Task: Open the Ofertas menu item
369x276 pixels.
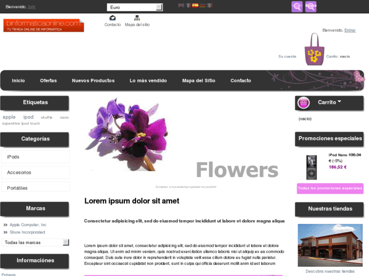Action: click(49, 81)
